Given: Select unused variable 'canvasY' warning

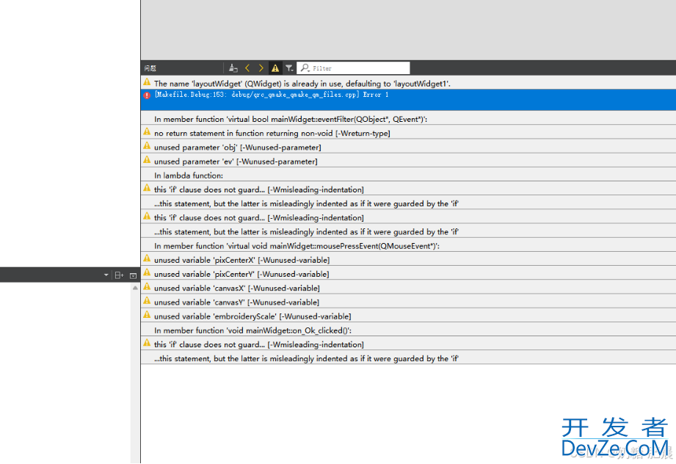Looking at the screenshot, I should click(236, 302).
